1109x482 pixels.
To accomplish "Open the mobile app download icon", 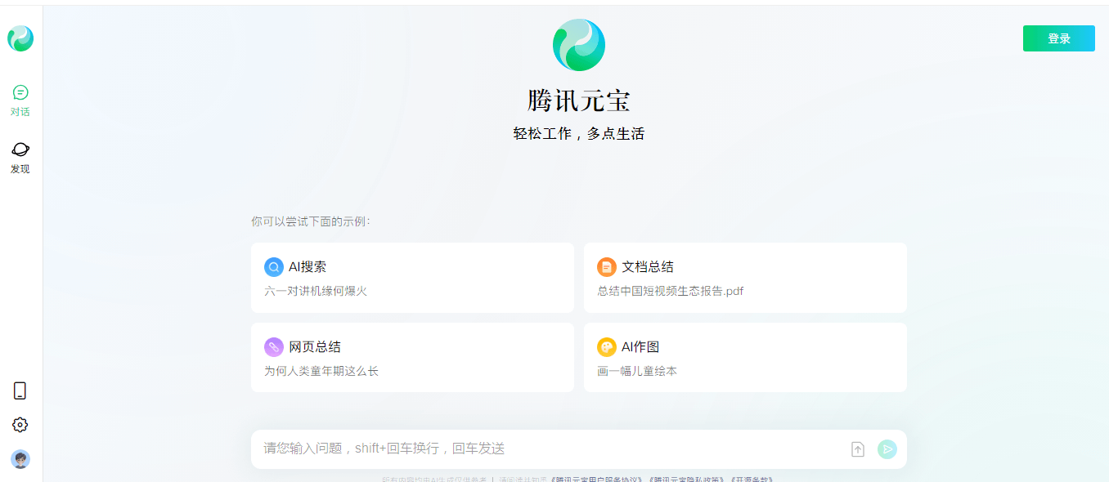I will coord(20,391).
